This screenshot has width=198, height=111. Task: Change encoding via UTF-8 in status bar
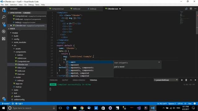[x=180, y=104]
